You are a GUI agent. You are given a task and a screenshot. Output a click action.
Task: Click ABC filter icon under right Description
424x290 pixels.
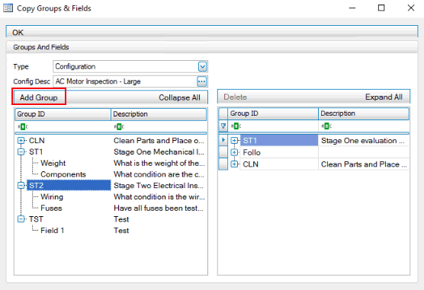pos(326,126)
